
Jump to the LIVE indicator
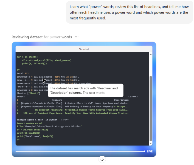click(150, 151)
